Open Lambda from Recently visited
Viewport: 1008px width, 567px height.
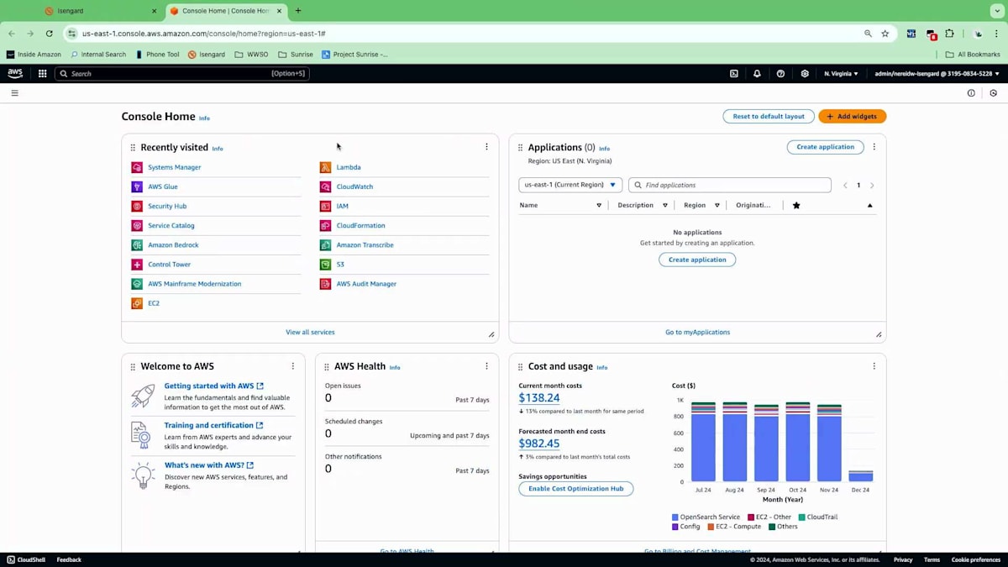tap(349, 167)
